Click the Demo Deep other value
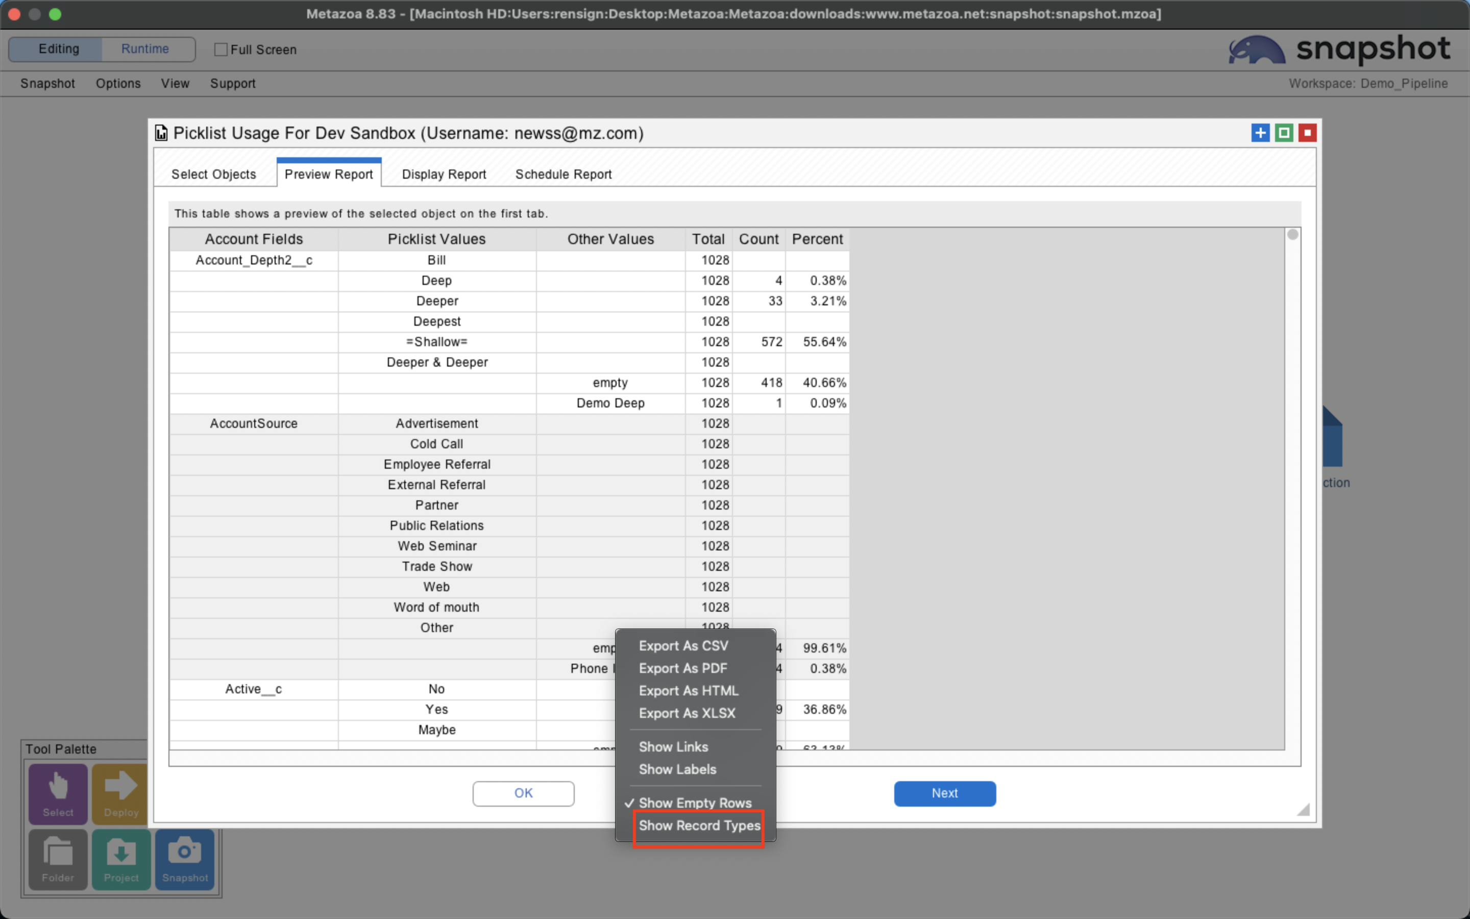The width and height of the screenshot is (1470, 919). pos(610,403)
